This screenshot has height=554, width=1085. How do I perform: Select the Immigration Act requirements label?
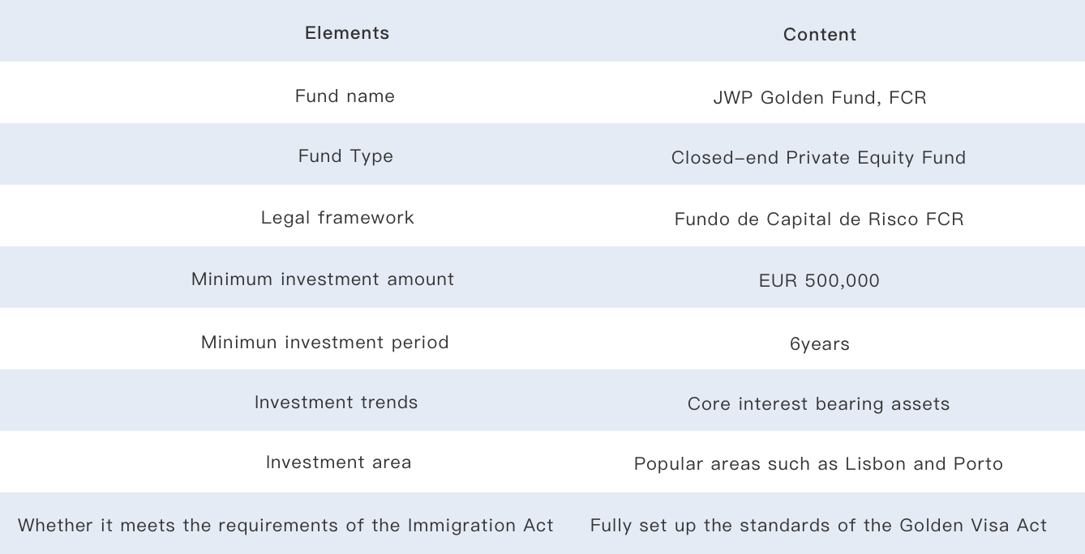[x=285, y=526]
